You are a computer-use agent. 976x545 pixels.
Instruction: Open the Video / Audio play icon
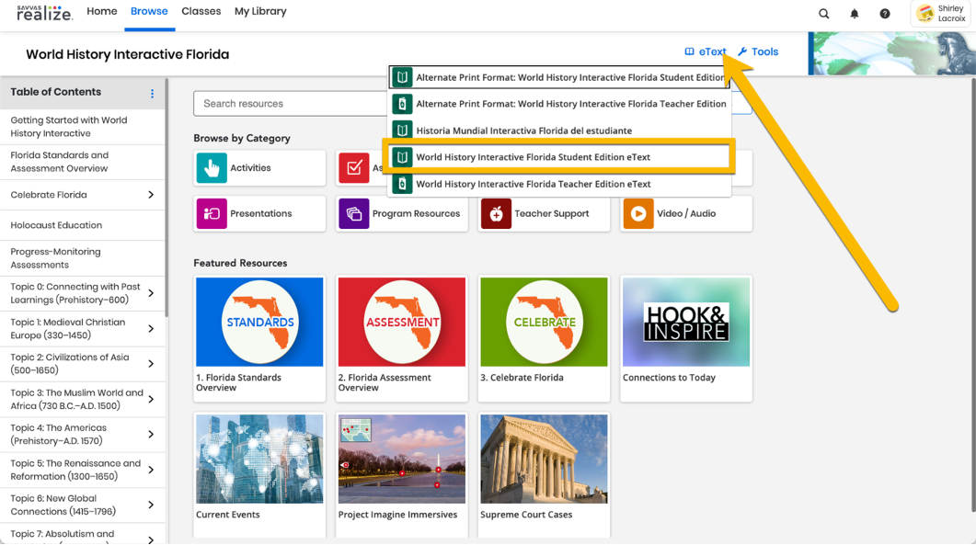(638, 213)
